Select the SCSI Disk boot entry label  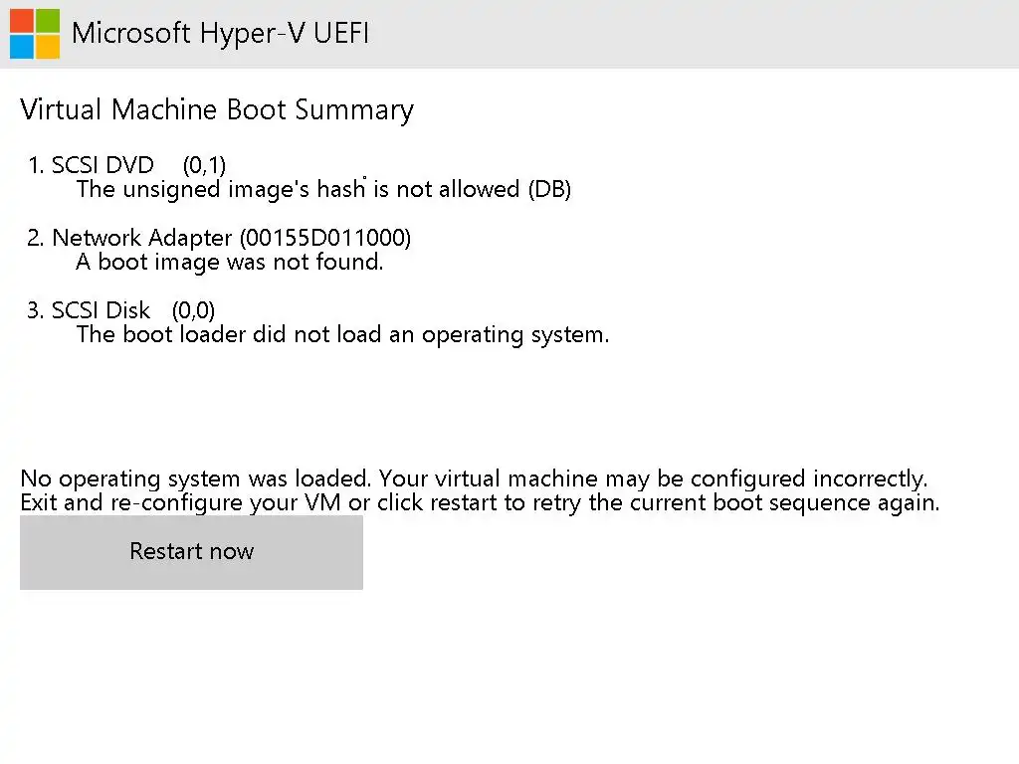coord(101,310)
